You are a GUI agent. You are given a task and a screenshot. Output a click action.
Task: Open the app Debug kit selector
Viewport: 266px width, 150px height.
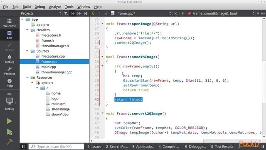[x=10, y=102]
